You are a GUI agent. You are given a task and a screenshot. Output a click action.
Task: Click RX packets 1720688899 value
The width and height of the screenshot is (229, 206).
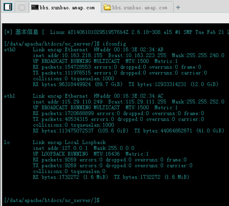[x=79, y=113]
